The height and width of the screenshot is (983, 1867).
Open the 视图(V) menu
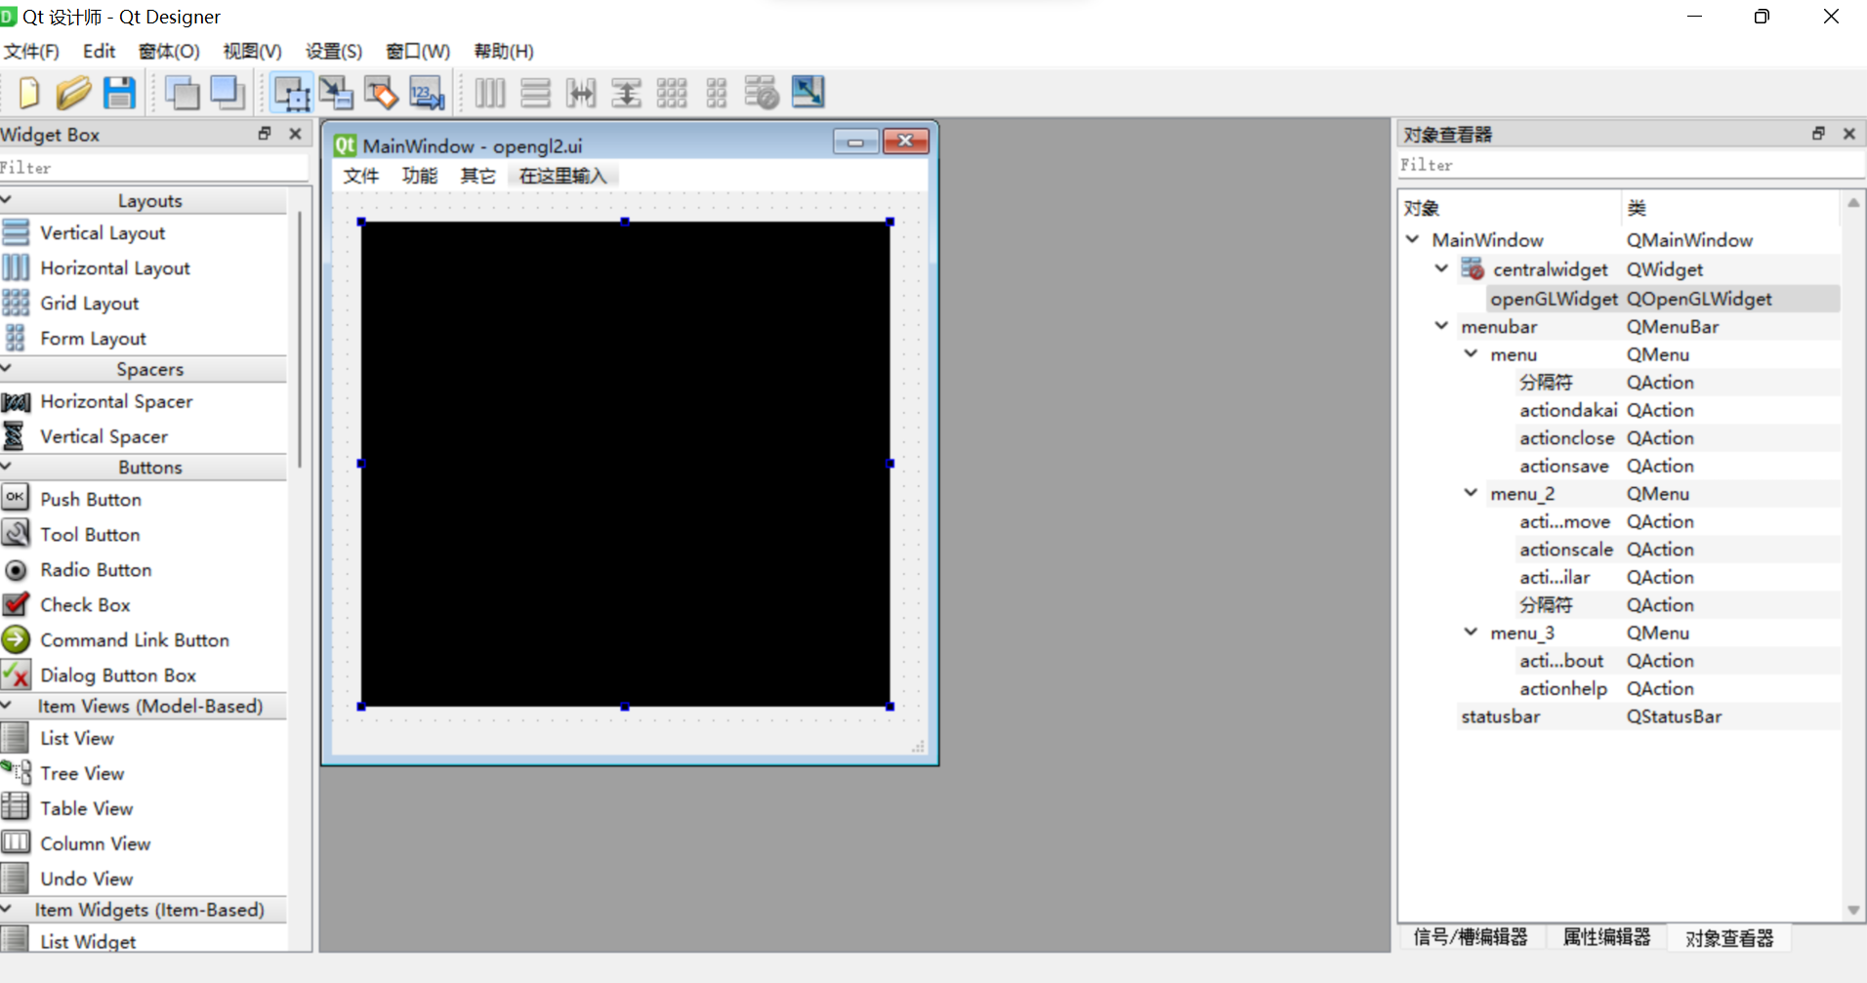(252, 51)
